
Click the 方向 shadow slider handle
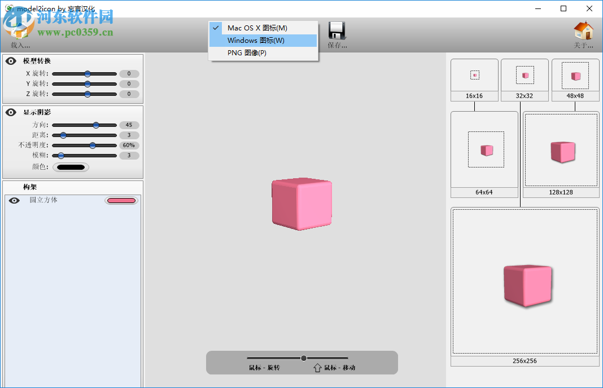pos(96,125)
